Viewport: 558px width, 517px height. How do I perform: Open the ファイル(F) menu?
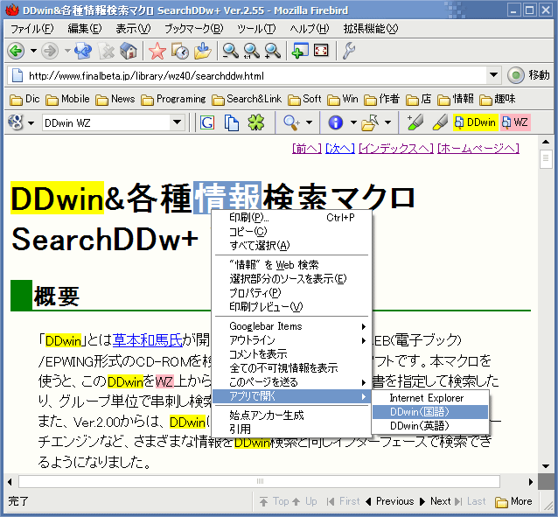click(x=31, y=29)
